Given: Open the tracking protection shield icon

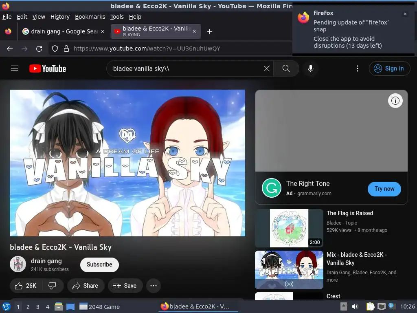Looking at the screenshot, I should coord(55,49).
